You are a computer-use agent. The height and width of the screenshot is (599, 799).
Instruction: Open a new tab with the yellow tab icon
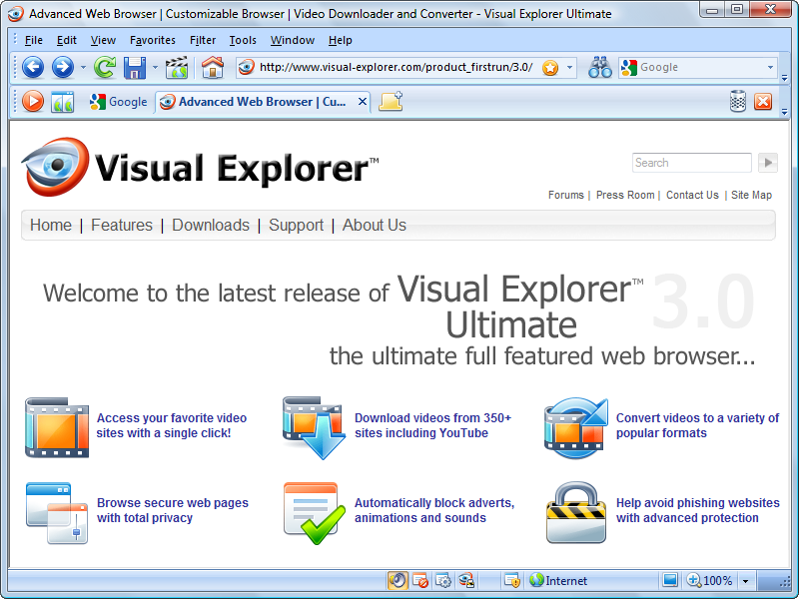(391, 102)
